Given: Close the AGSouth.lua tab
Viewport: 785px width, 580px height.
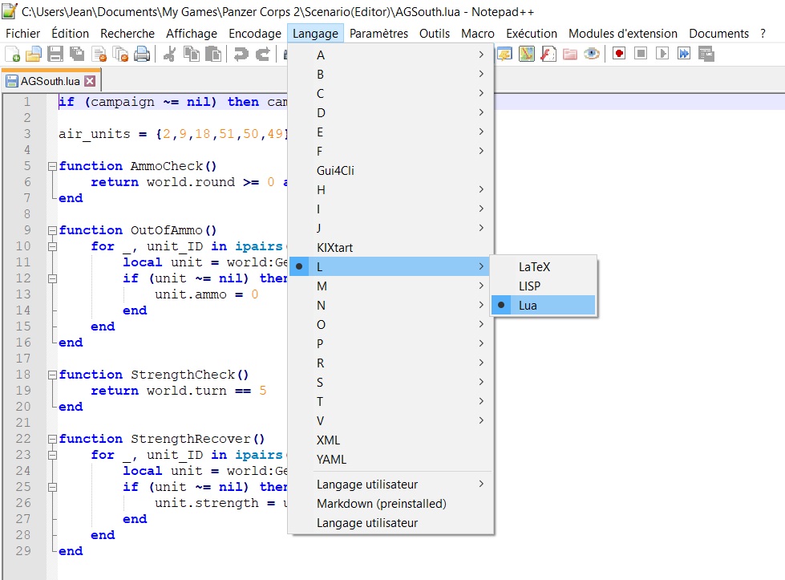Looking at the screenshot, I should (90, 81).
